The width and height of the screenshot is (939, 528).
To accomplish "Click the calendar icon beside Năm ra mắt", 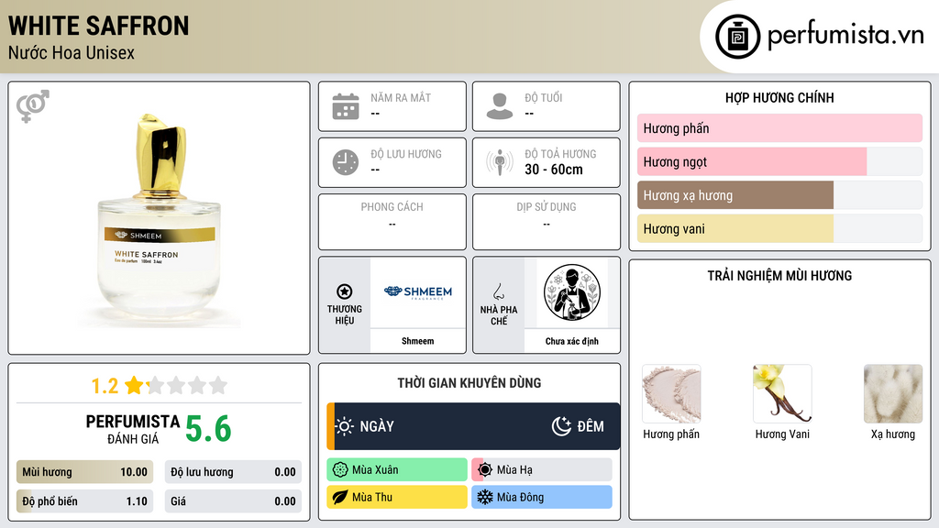I will tap(346, 106).
